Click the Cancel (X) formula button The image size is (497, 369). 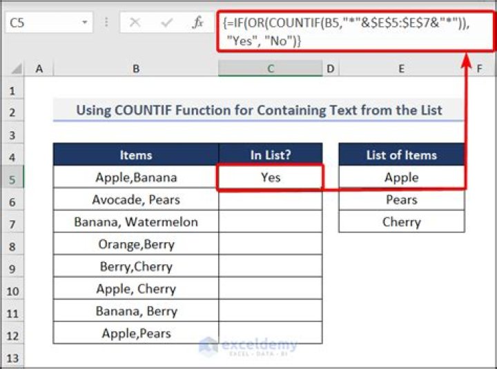135,23
